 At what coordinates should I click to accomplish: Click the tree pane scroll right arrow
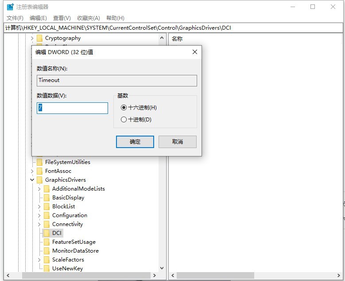point(154,275)
